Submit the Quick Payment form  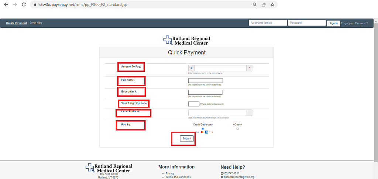pyautogui.click(x=186, y=139)
